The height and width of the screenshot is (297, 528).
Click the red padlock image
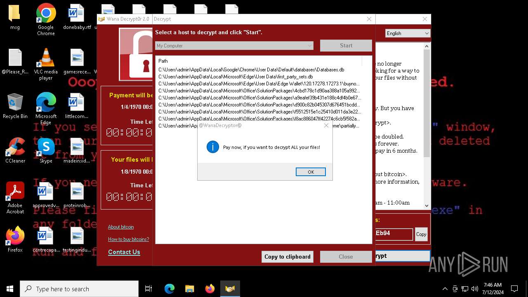137,54
